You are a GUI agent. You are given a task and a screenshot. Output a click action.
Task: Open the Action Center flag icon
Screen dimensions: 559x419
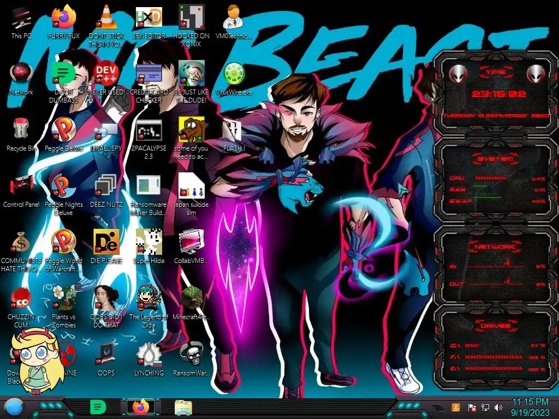[472, 408]
